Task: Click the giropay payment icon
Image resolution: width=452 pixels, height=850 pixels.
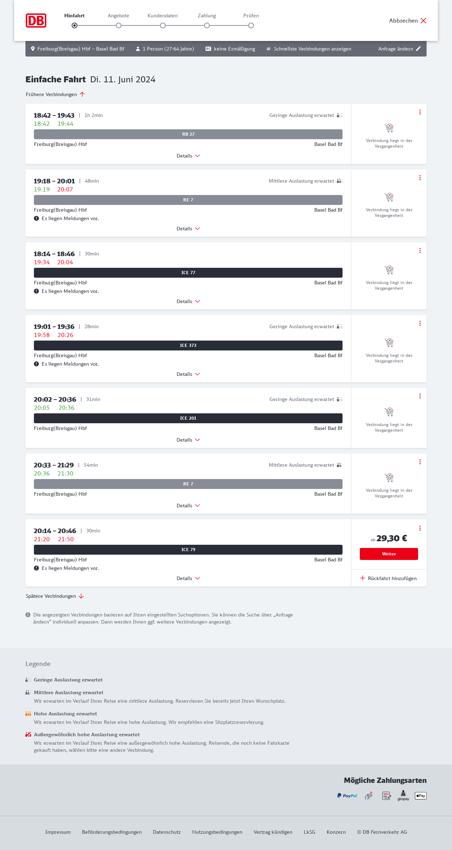Action: point(403,796)
